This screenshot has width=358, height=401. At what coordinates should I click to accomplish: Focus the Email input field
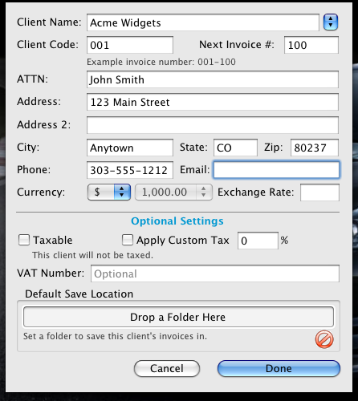[276, 170]
